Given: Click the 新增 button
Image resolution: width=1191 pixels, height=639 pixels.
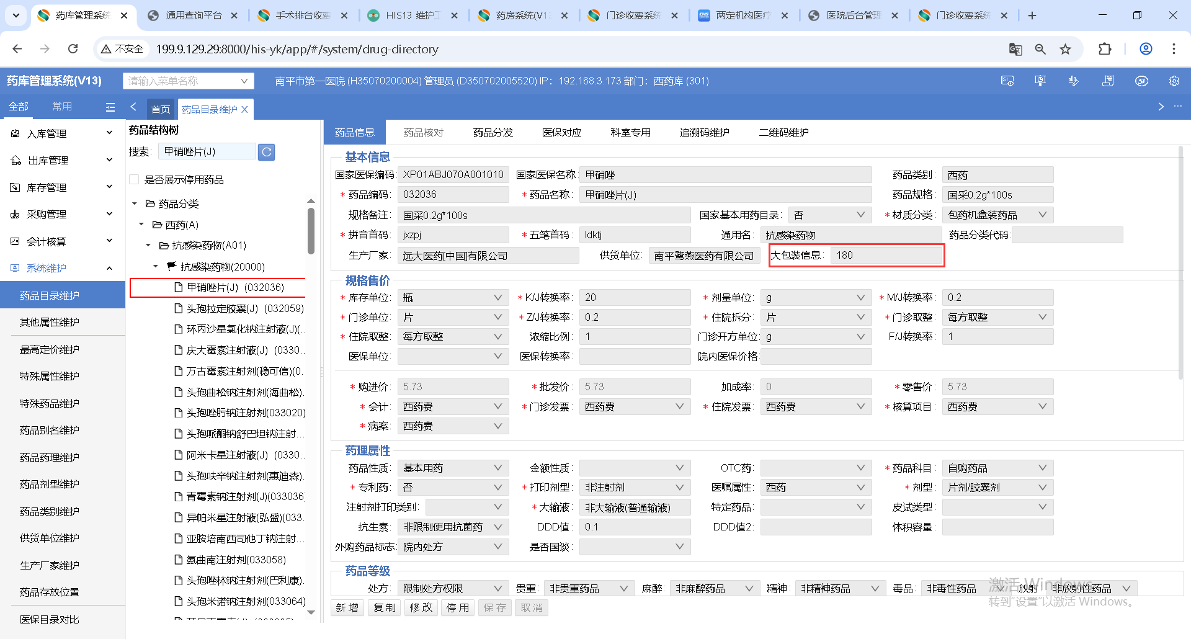Looking at the screenshot, I should (347, 608).
